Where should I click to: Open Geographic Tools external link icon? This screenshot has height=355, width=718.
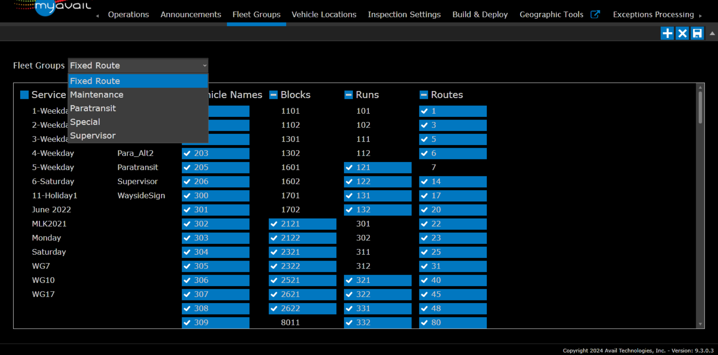(595, 14)
